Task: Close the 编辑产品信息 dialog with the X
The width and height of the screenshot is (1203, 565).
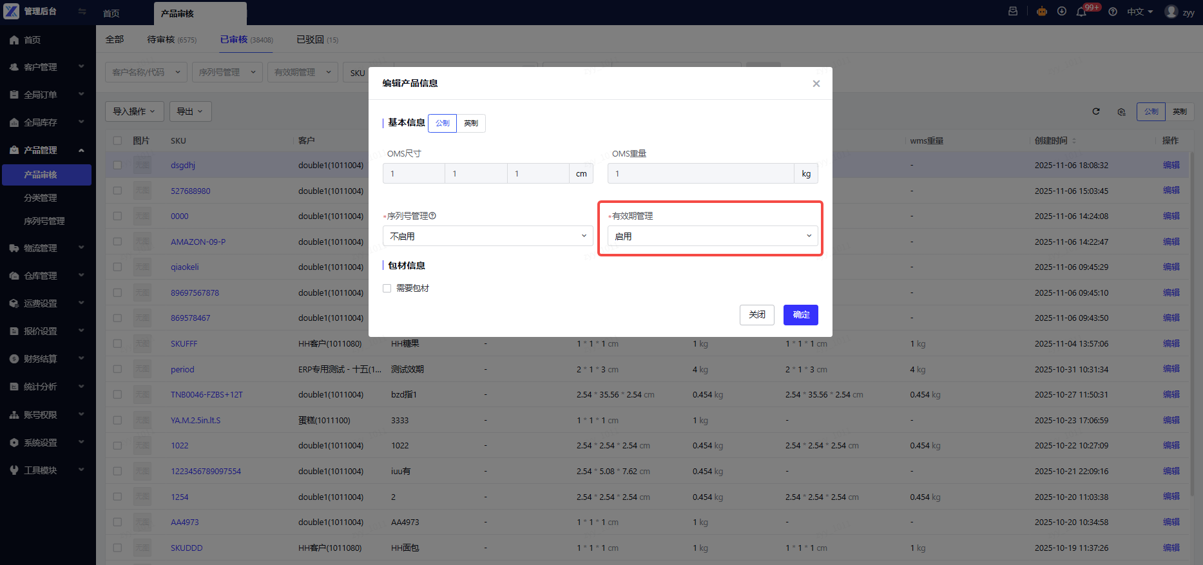Action: point(816,84)
